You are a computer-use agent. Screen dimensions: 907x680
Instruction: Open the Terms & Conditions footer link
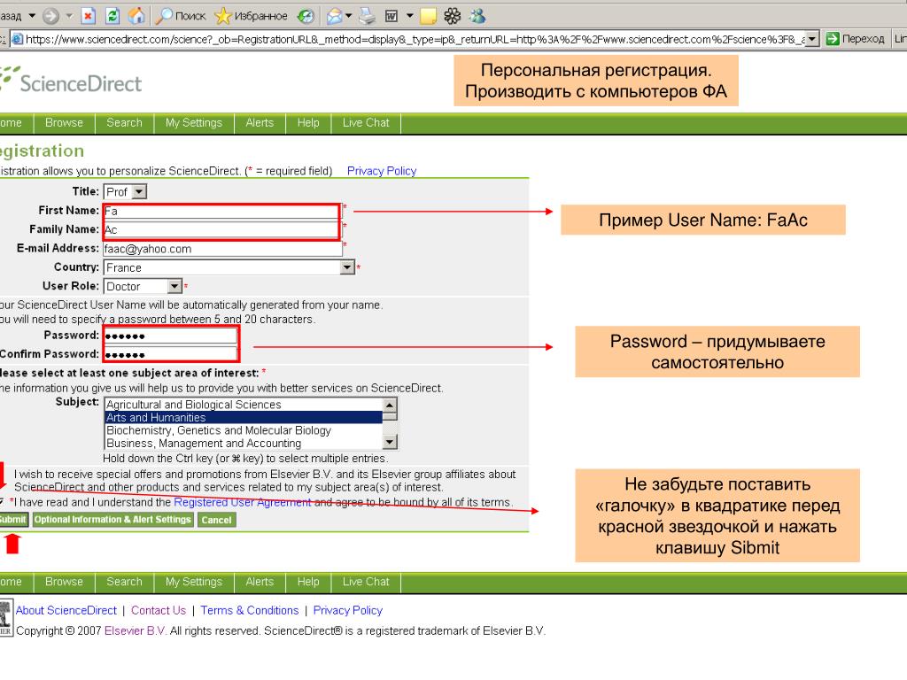click(x=249, y=610)
